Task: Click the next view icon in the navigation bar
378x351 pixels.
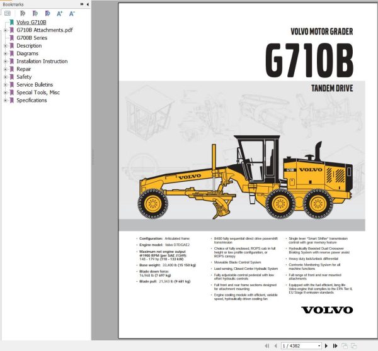Action: 353,346
